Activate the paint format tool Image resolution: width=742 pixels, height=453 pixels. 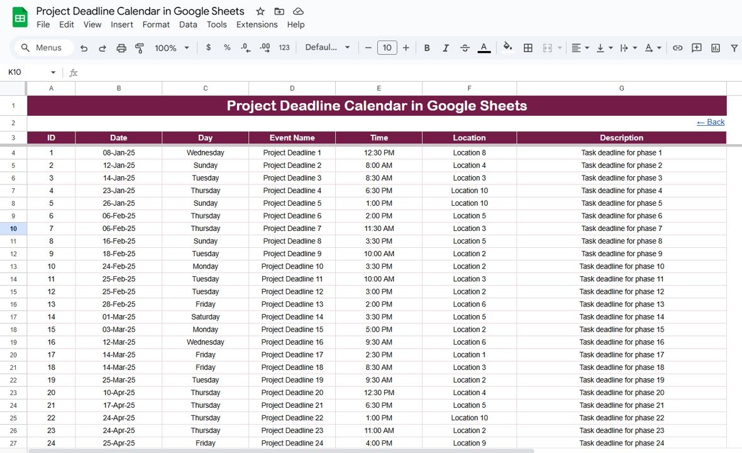coord(140,48)
